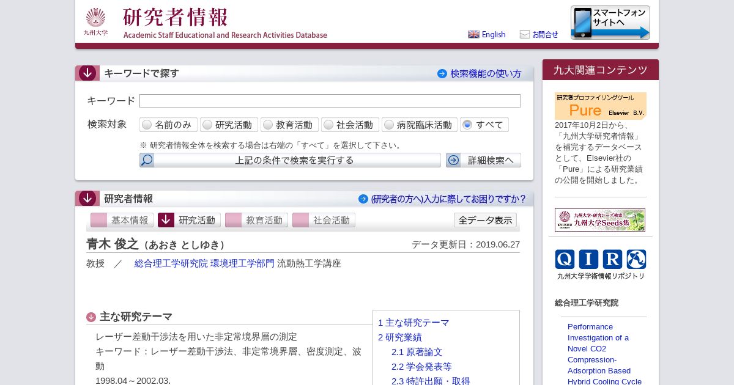Click the Kyushu University logo
734x385 pixels.
(x=95, y=21)
